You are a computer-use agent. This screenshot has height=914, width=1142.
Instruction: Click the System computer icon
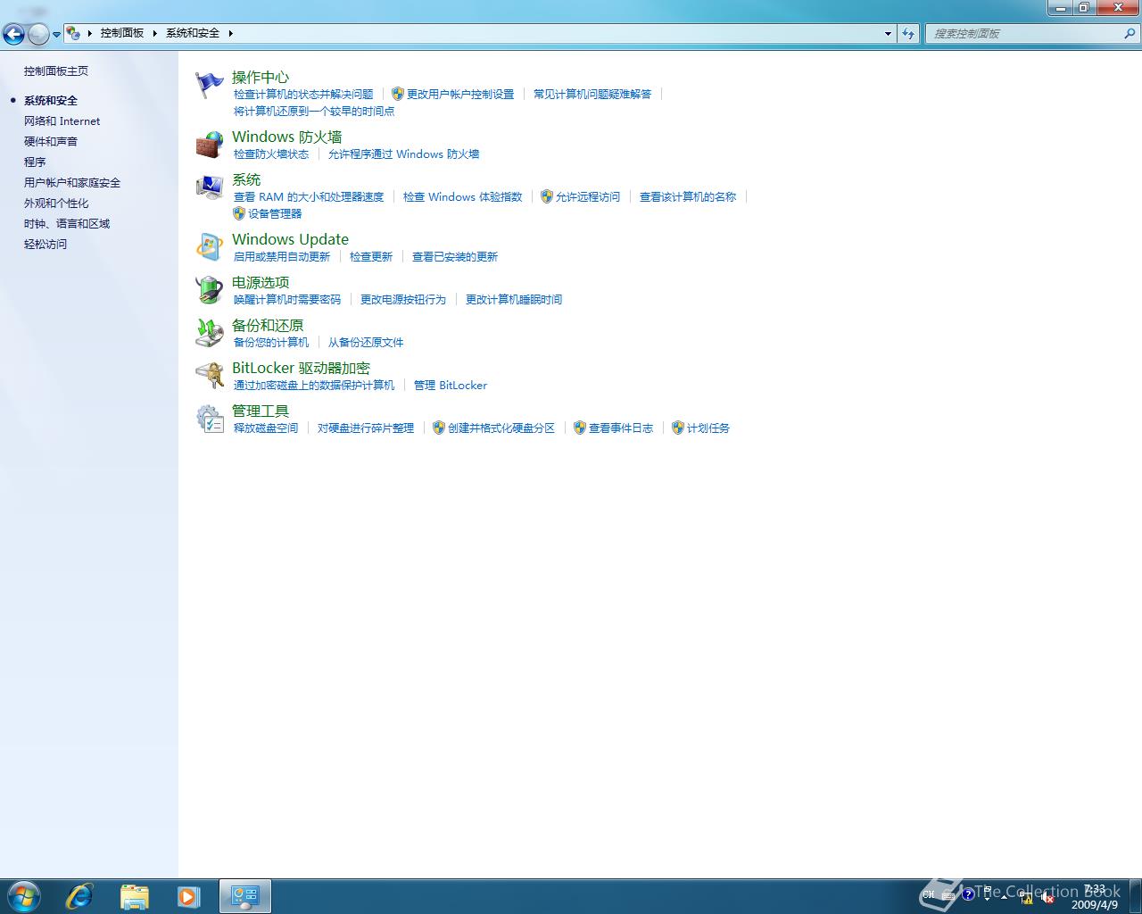click(210, 187)
